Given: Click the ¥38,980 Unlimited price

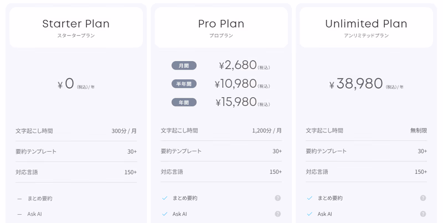Looking at the screenshot, I should [x=356, y=83].
